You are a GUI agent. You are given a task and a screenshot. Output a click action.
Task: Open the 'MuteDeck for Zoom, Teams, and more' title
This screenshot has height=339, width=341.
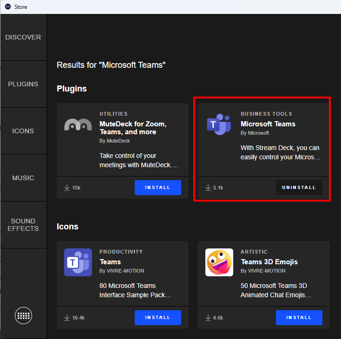pos(133,128)
